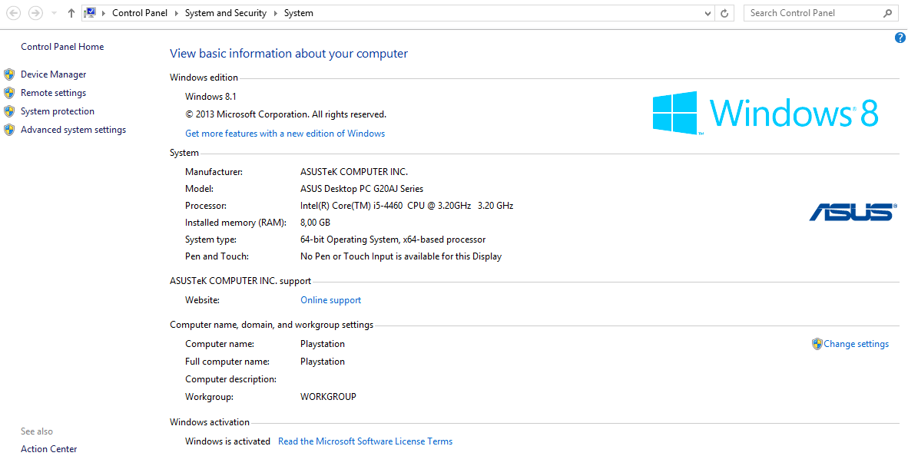Click the processor value Intel Core i5-4460
908x456 pixels.
(406, 206)
